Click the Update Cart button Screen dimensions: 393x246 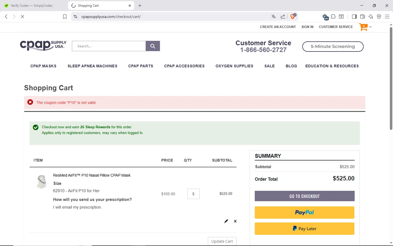pyautogui.click(x=222, y=241)
